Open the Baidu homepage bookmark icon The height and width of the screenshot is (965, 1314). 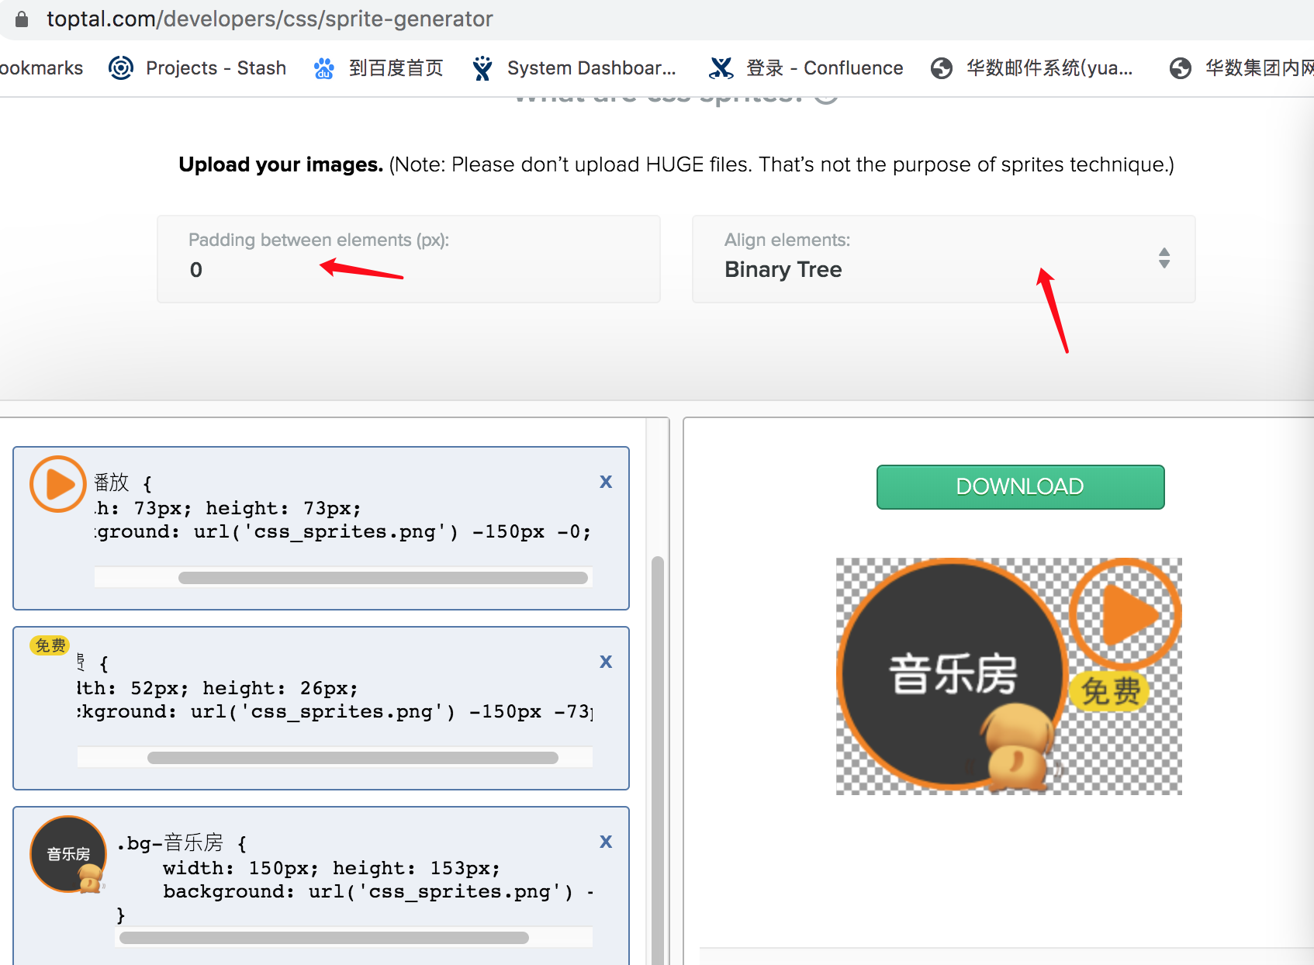click(323, 67)
